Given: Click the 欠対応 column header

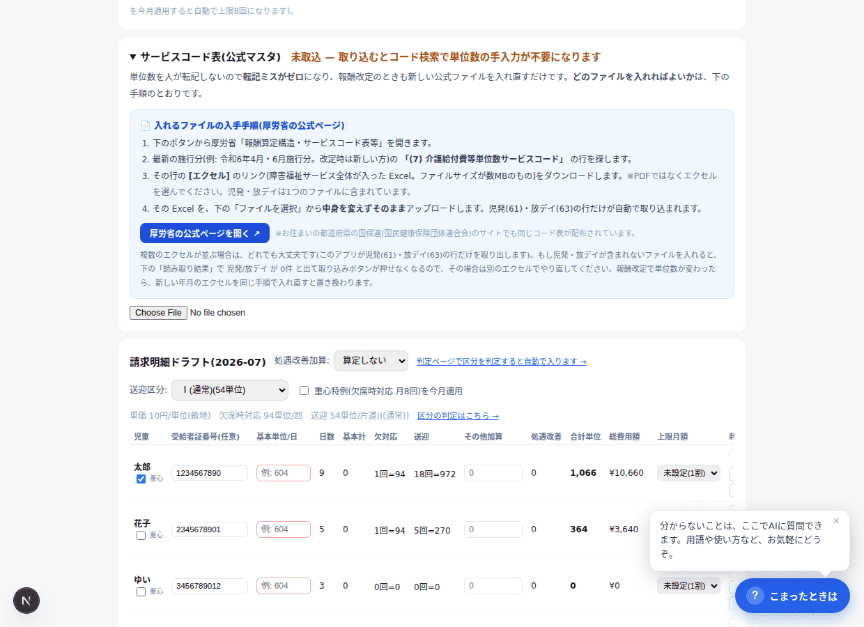Looking at the screenshot, I should (385, 437).
